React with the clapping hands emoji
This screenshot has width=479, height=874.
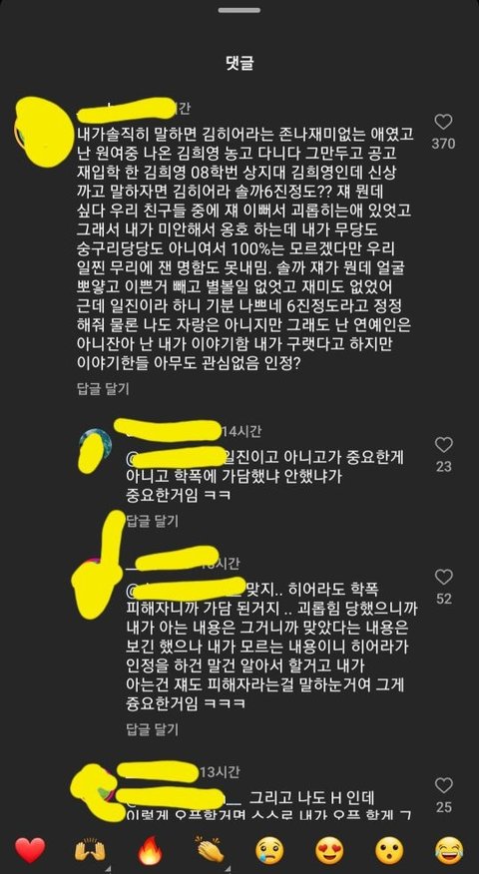click(210, 851)
